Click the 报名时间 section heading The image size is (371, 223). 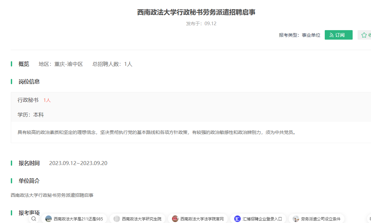pyautogui.click(x=29, y=163)
